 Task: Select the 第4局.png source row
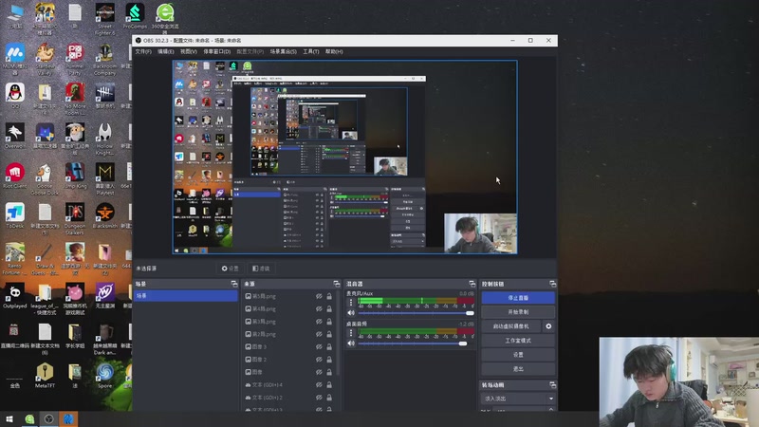click(289, 308)
